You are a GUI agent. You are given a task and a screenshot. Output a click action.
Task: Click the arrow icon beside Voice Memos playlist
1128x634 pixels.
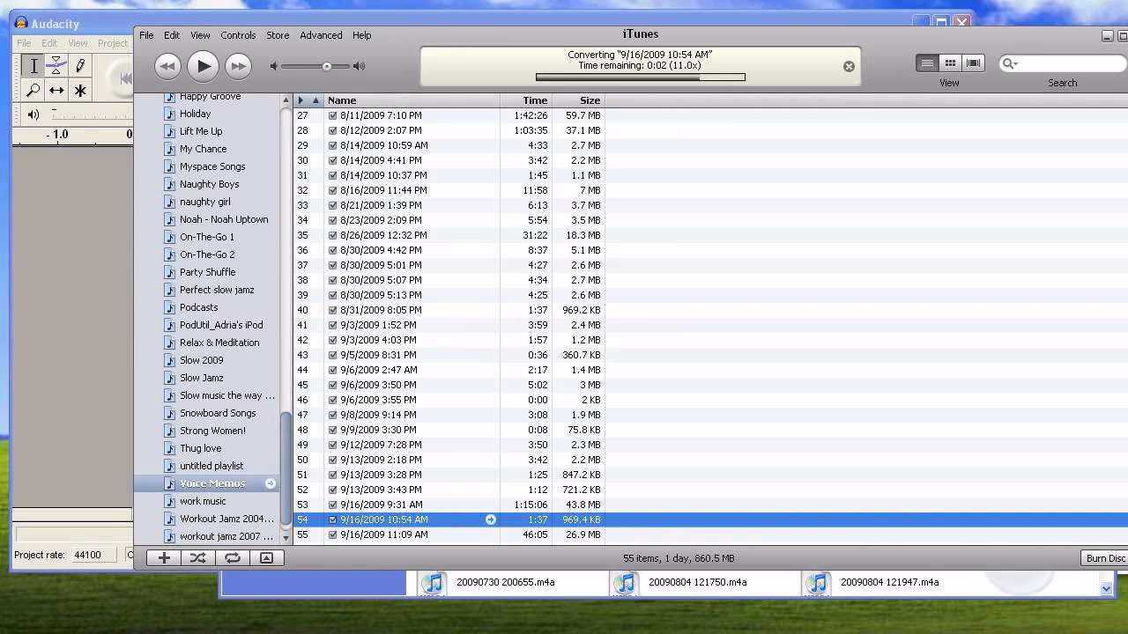271,483
